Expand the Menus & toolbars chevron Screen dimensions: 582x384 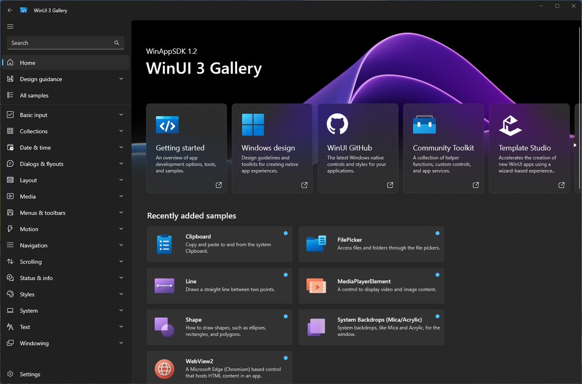[x=121, y=213]
